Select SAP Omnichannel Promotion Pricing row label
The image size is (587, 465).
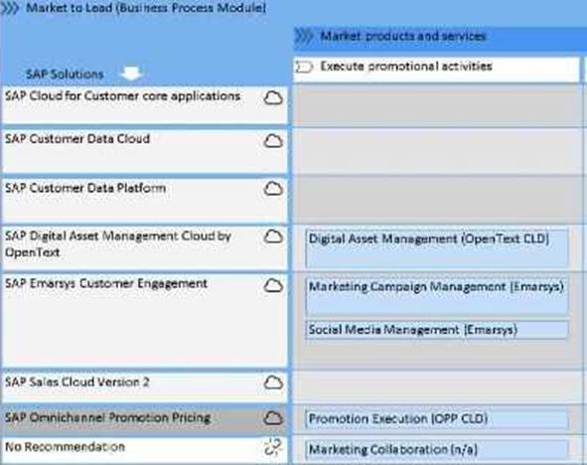coord(108,417)
